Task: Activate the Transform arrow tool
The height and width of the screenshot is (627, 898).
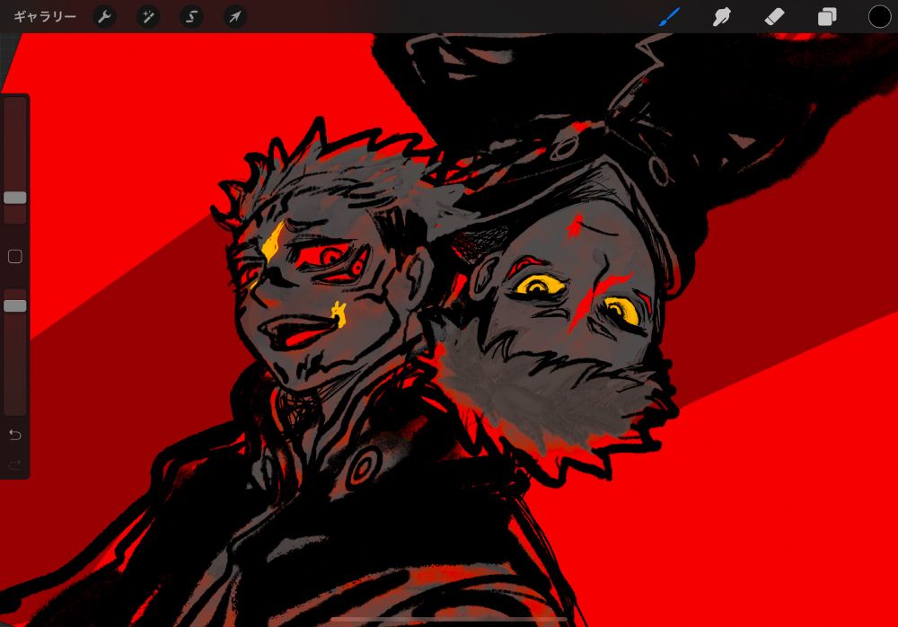Action: pyautogui.click(x=234, y=17)
